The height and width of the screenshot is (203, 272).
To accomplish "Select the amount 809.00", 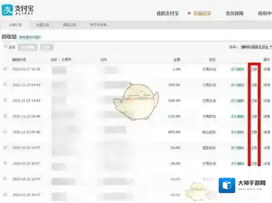I will click(x=174, y=132).
